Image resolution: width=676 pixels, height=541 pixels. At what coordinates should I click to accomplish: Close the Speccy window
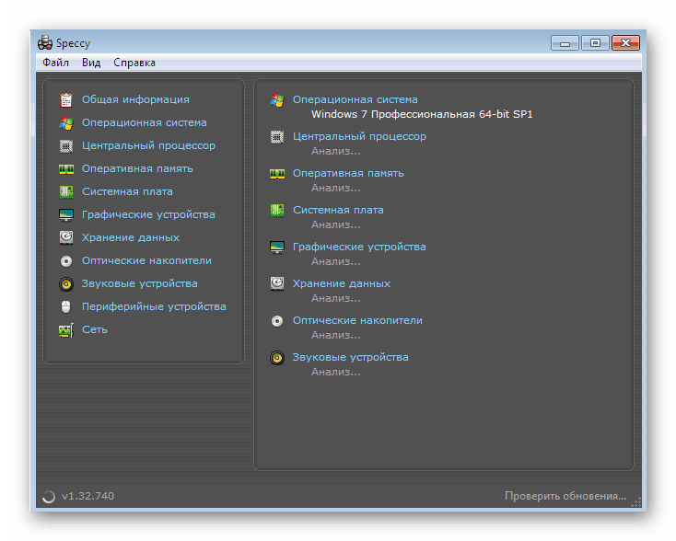tap(625, 43)
